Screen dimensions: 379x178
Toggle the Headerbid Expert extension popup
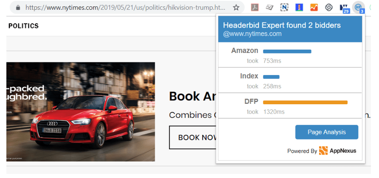359,7
